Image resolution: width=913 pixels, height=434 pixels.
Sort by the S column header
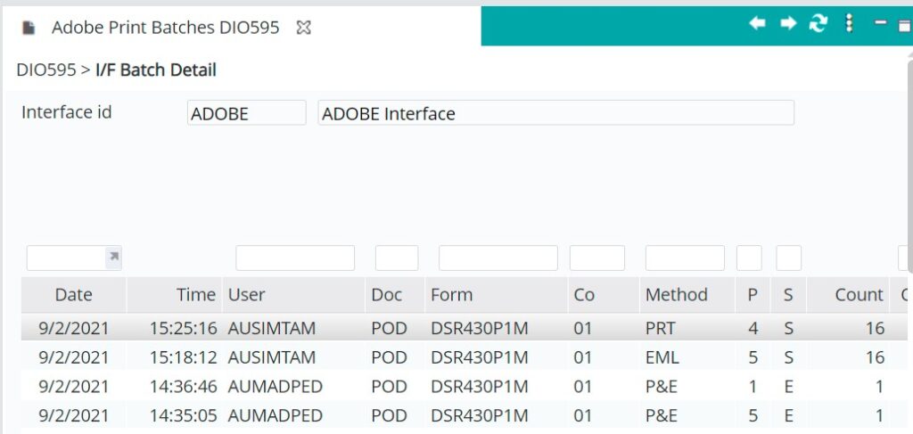788,295
